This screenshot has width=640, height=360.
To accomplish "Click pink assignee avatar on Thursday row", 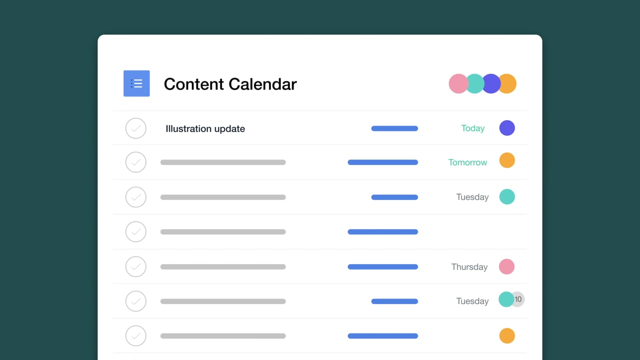I will tap(507, 266).
